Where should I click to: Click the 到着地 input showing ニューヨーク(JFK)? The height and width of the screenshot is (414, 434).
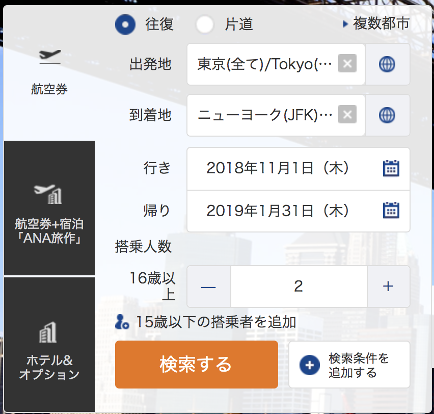[276, 115]
